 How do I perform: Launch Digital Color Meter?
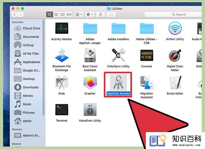[175, 55]
